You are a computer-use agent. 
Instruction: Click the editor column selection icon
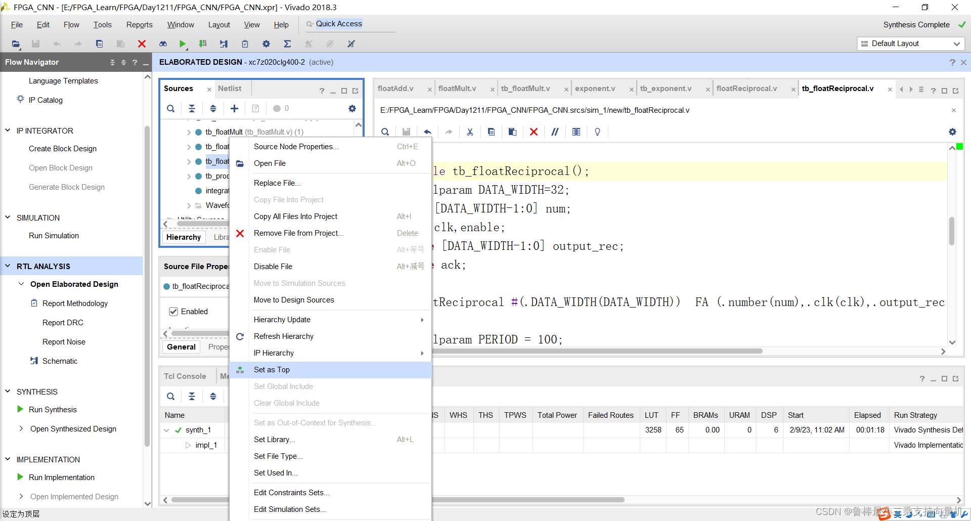tap(576, 132)
